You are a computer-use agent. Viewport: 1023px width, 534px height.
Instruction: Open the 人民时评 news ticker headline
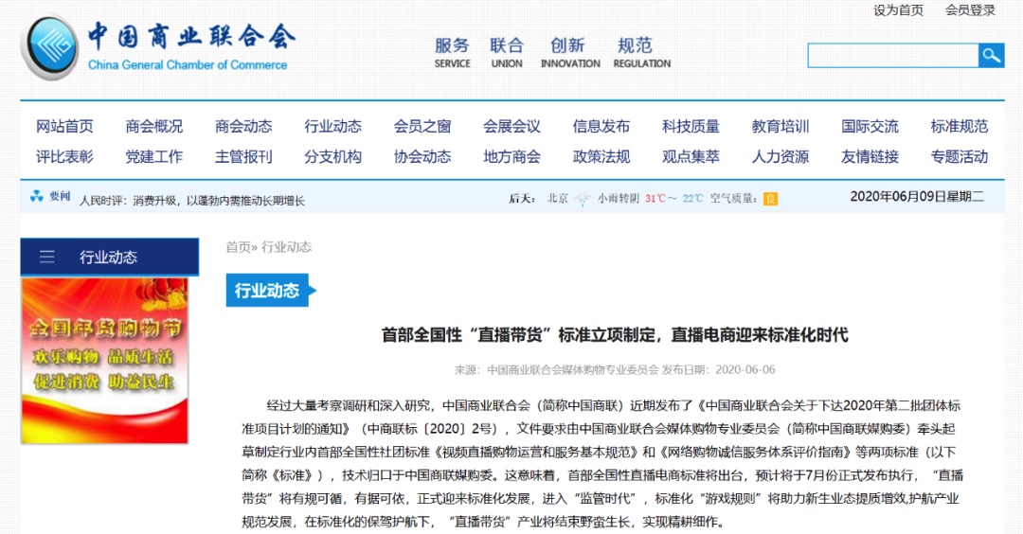pyautogui.click(x=192, y=200)
